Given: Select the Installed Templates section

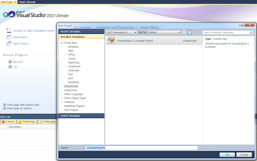Looking at the screenshot, I should click(x=81, y=36).
